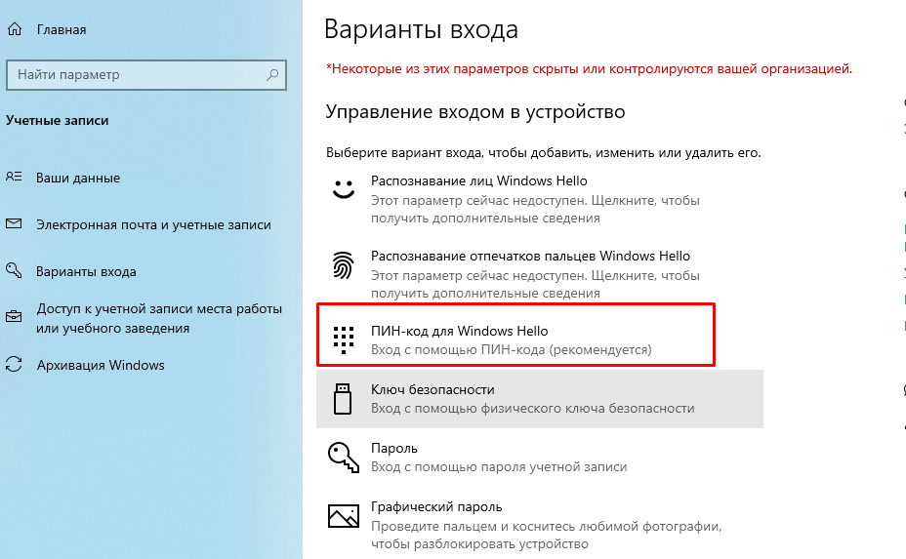Click the fingerprint icon
This screenshot has height=559, width=906.
click(342, 264)
